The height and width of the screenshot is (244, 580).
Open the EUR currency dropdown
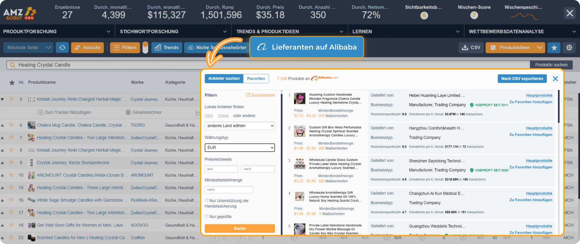[x=240, y=147]
